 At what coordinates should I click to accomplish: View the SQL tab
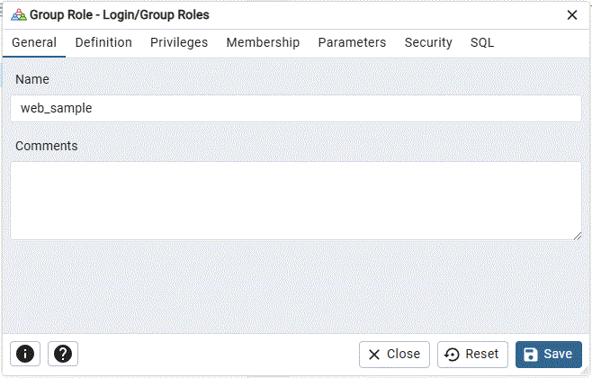point(482,42)
